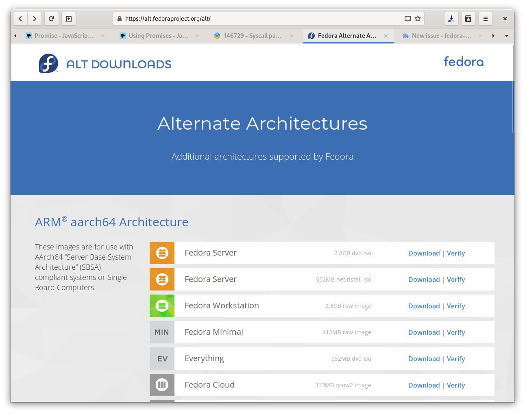Click the fedora wordmark in the header
The image size is (525, 414).
464,62
